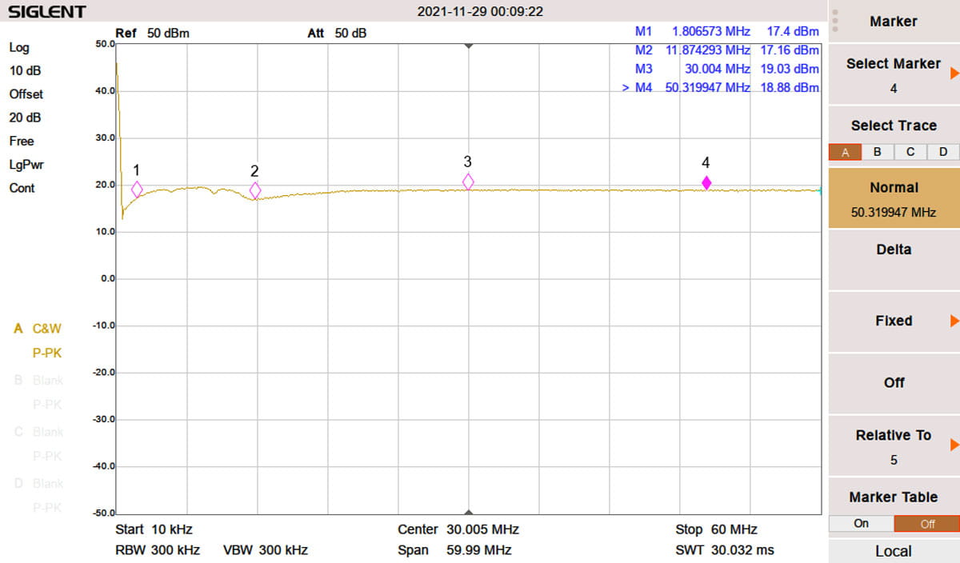This screenshot has height=563, width=960.
Task: Select trace B in Select Trace
Action: tap(878, 152)
